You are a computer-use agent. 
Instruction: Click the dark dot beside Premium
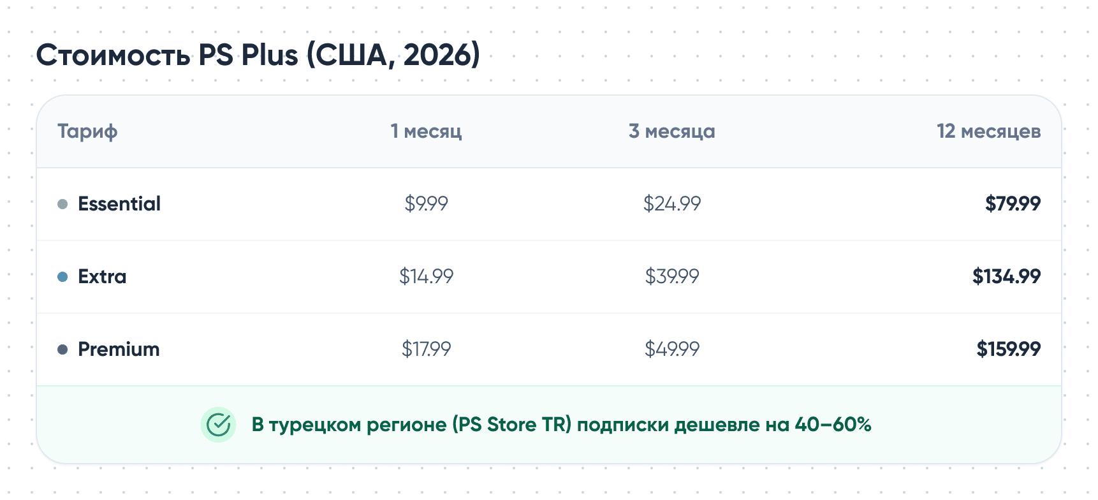pyautogui.click(x=62, y=349)
